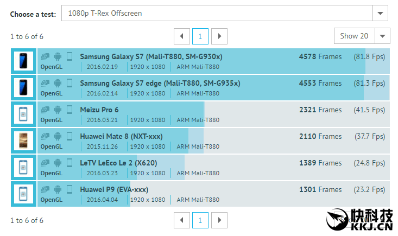This screenshot has width=398, height=236.
Task: Expand the Show 20 results dropdown
Action: 382,36
